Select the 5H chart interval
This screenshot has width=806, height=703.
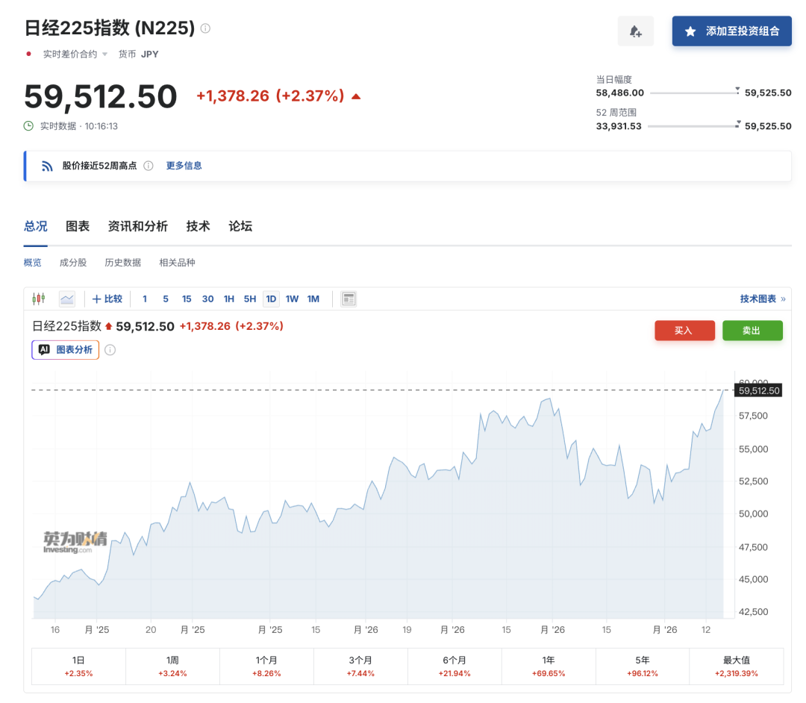coord(250,299)
